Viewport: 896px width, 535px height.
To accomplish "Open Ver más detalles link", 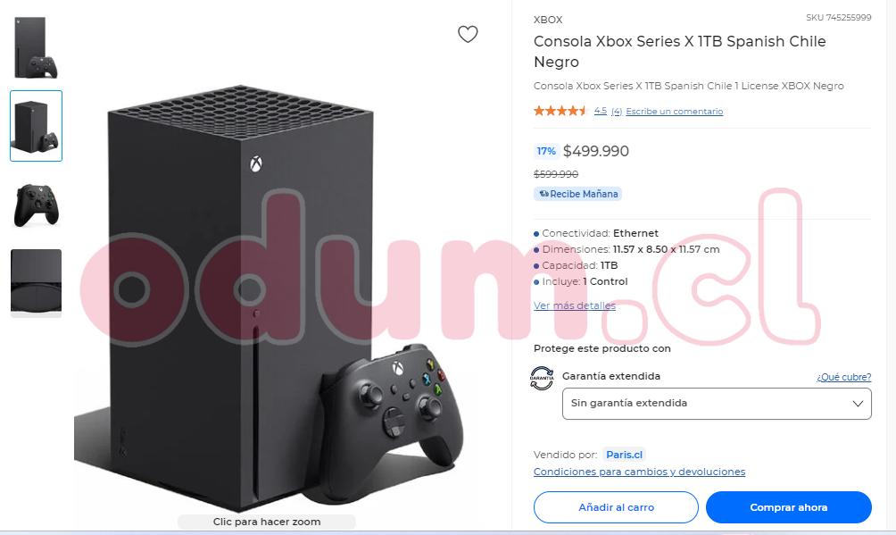I will (575, 305).
